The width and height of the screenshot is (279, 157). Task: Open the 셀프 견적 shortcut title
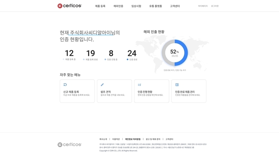pyautogui.click(x=105, y=92)
